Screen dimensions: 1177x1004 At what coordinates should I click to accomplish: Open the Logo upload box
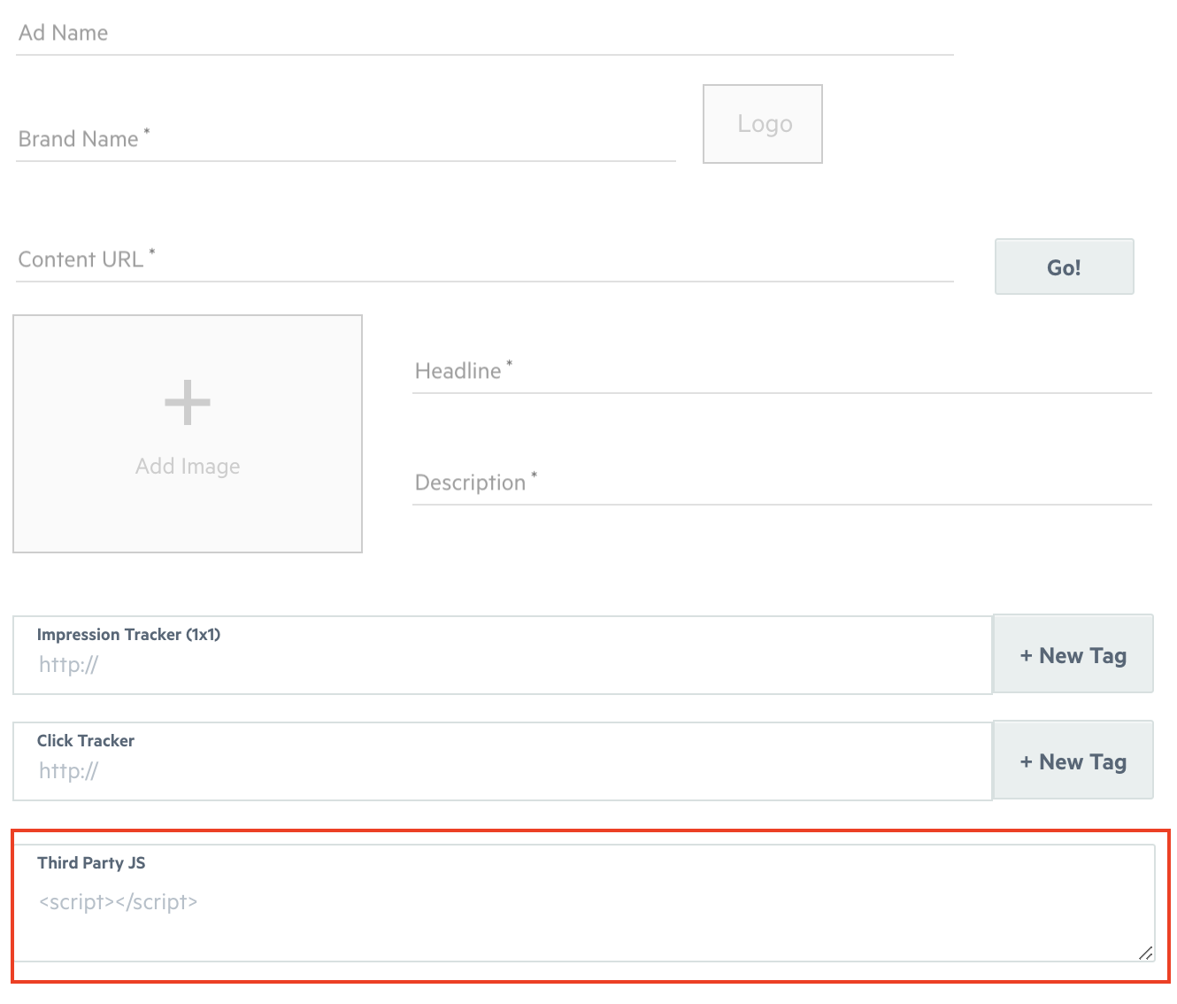coord(763,124)
